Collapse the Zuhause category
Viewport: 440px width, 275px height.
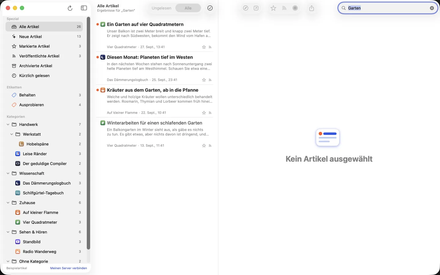[8, 203]
